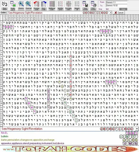Select the bulletin legend entry

coord(5,136)
